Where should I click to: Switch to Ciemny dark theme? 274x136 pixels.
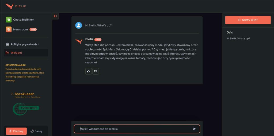tap(16, 131)
